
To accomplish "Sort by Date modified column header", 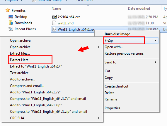I will point(139,9).
